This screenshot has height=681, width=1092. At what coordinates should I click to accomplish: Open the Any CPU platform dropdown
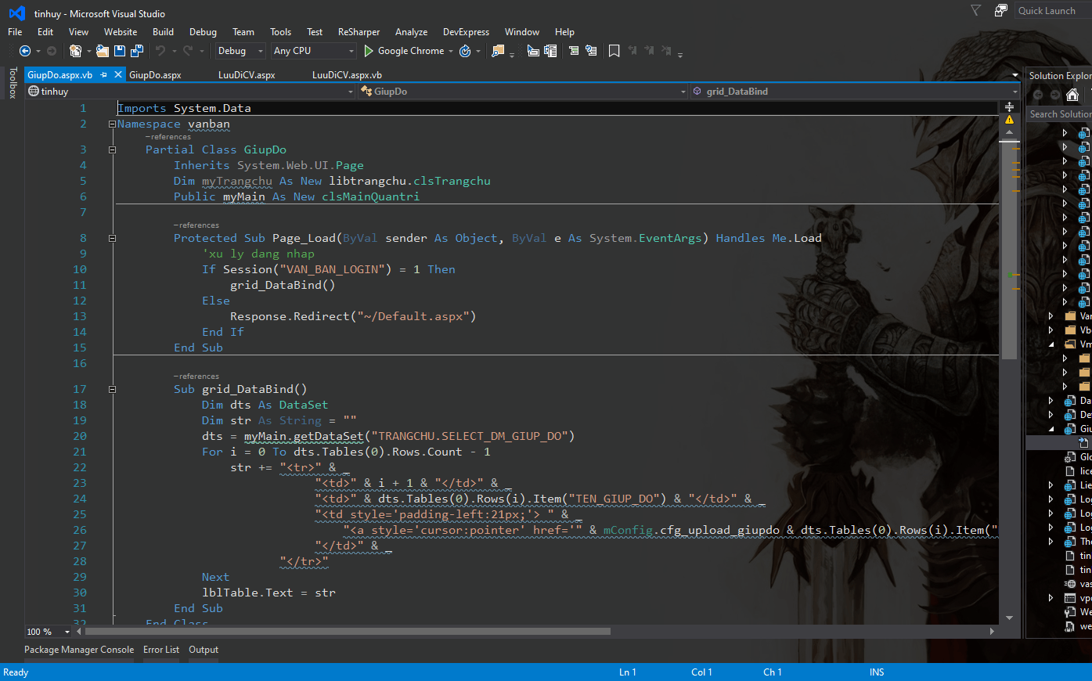(x=314, y=51)
